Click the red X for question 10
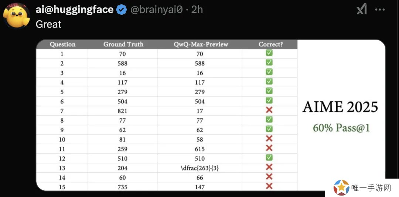Screen dimensions: 399x197 tap(269, 138)
